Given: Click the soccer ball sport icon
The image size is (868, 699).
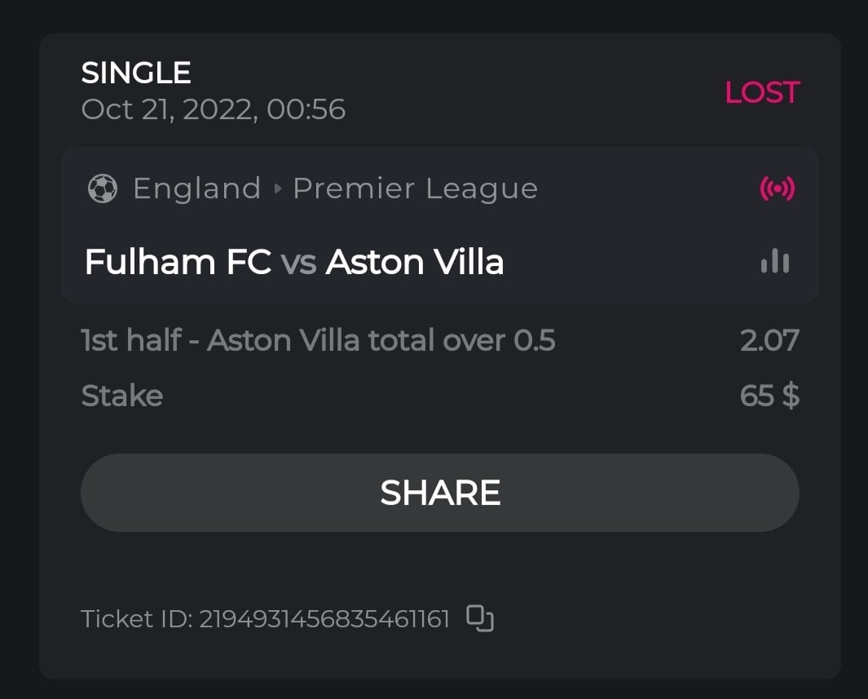Looking at the screenshot, I should (103, 189).
